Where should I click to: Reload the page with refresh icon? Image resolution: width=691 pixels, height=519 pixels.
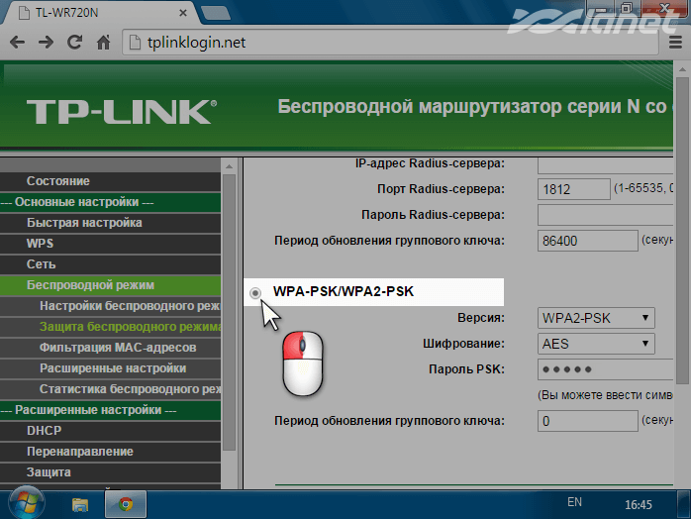(74, 42)
